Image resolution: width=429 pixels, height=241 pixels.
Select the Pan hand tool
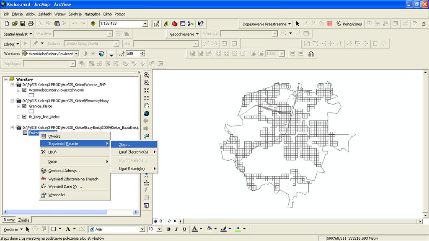146,105
